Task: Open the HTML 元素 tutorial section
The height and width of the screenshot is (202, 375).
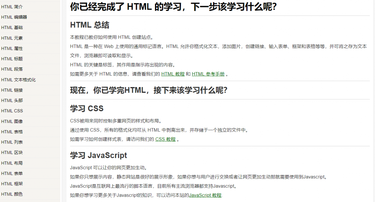Action: 12,38
